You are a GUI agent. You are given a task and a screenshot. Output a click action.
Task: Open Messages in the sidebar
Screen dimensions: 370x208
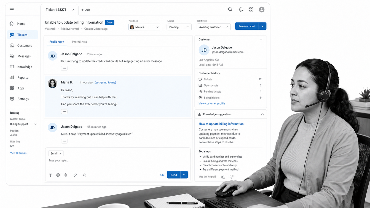[23, 56]
